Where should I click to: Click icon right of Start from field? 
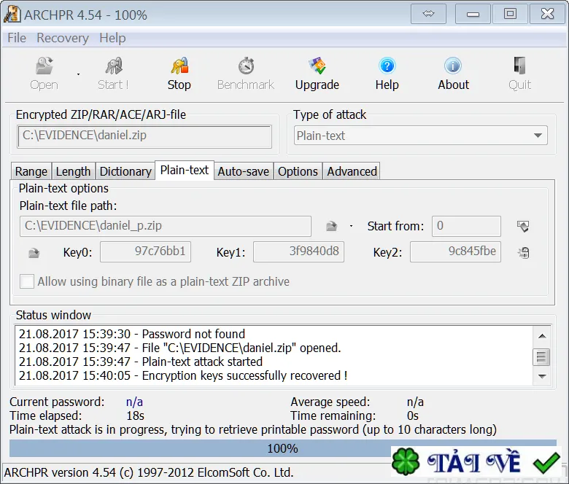coord(523,226)
